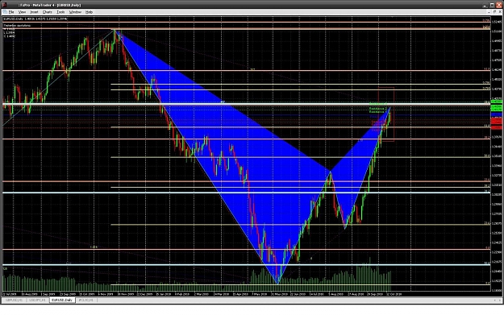The height and width of the screenshot is (315, 504).
Task: Click the Yesterday quotations label
Action: point(17,25)
